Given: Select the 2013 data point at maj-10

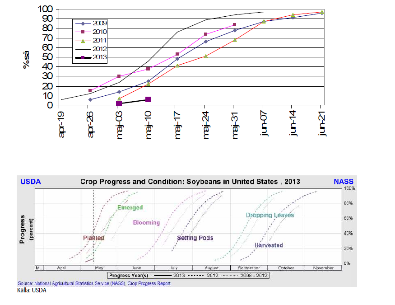Looking at the screenshot, I should point(148,99).
